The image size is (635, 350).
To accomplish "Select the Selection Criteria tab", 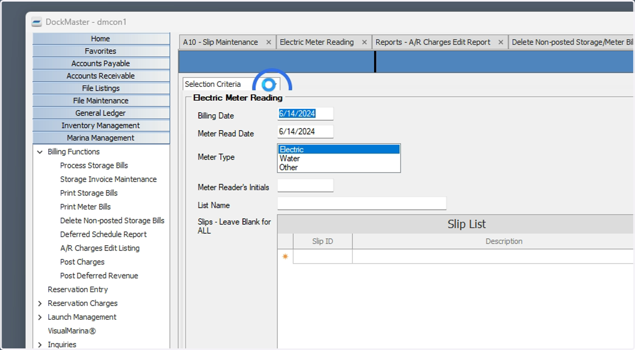I will pos(213,84).
